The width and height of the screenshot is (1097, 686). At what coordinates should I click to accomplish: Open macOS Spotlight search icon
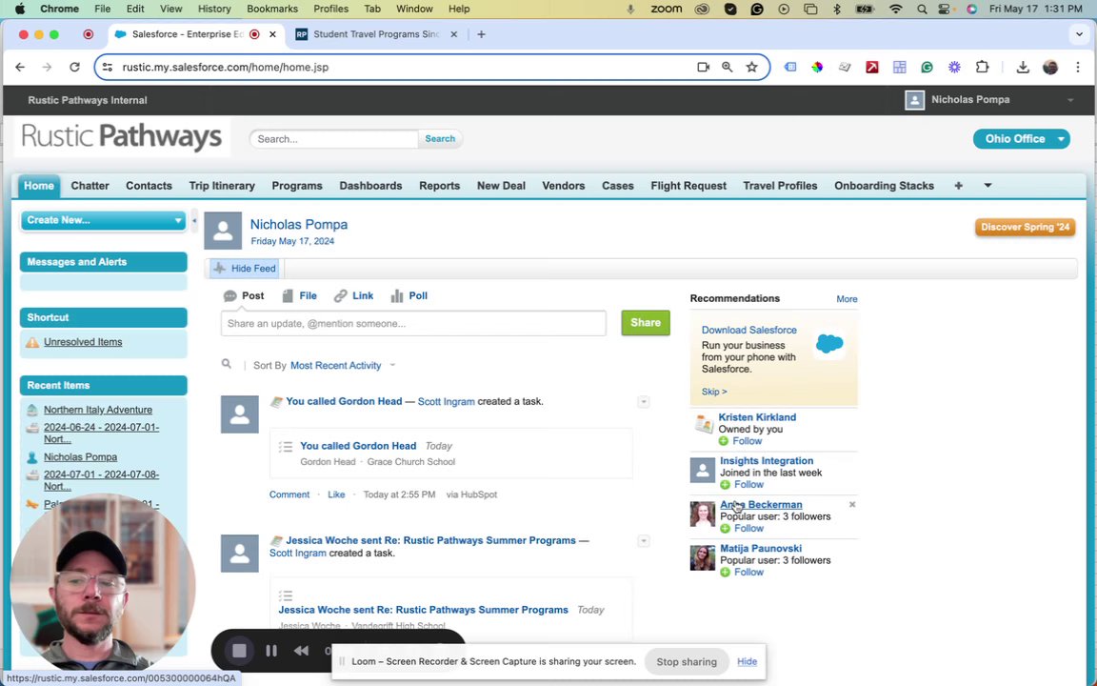pos(922,10)
